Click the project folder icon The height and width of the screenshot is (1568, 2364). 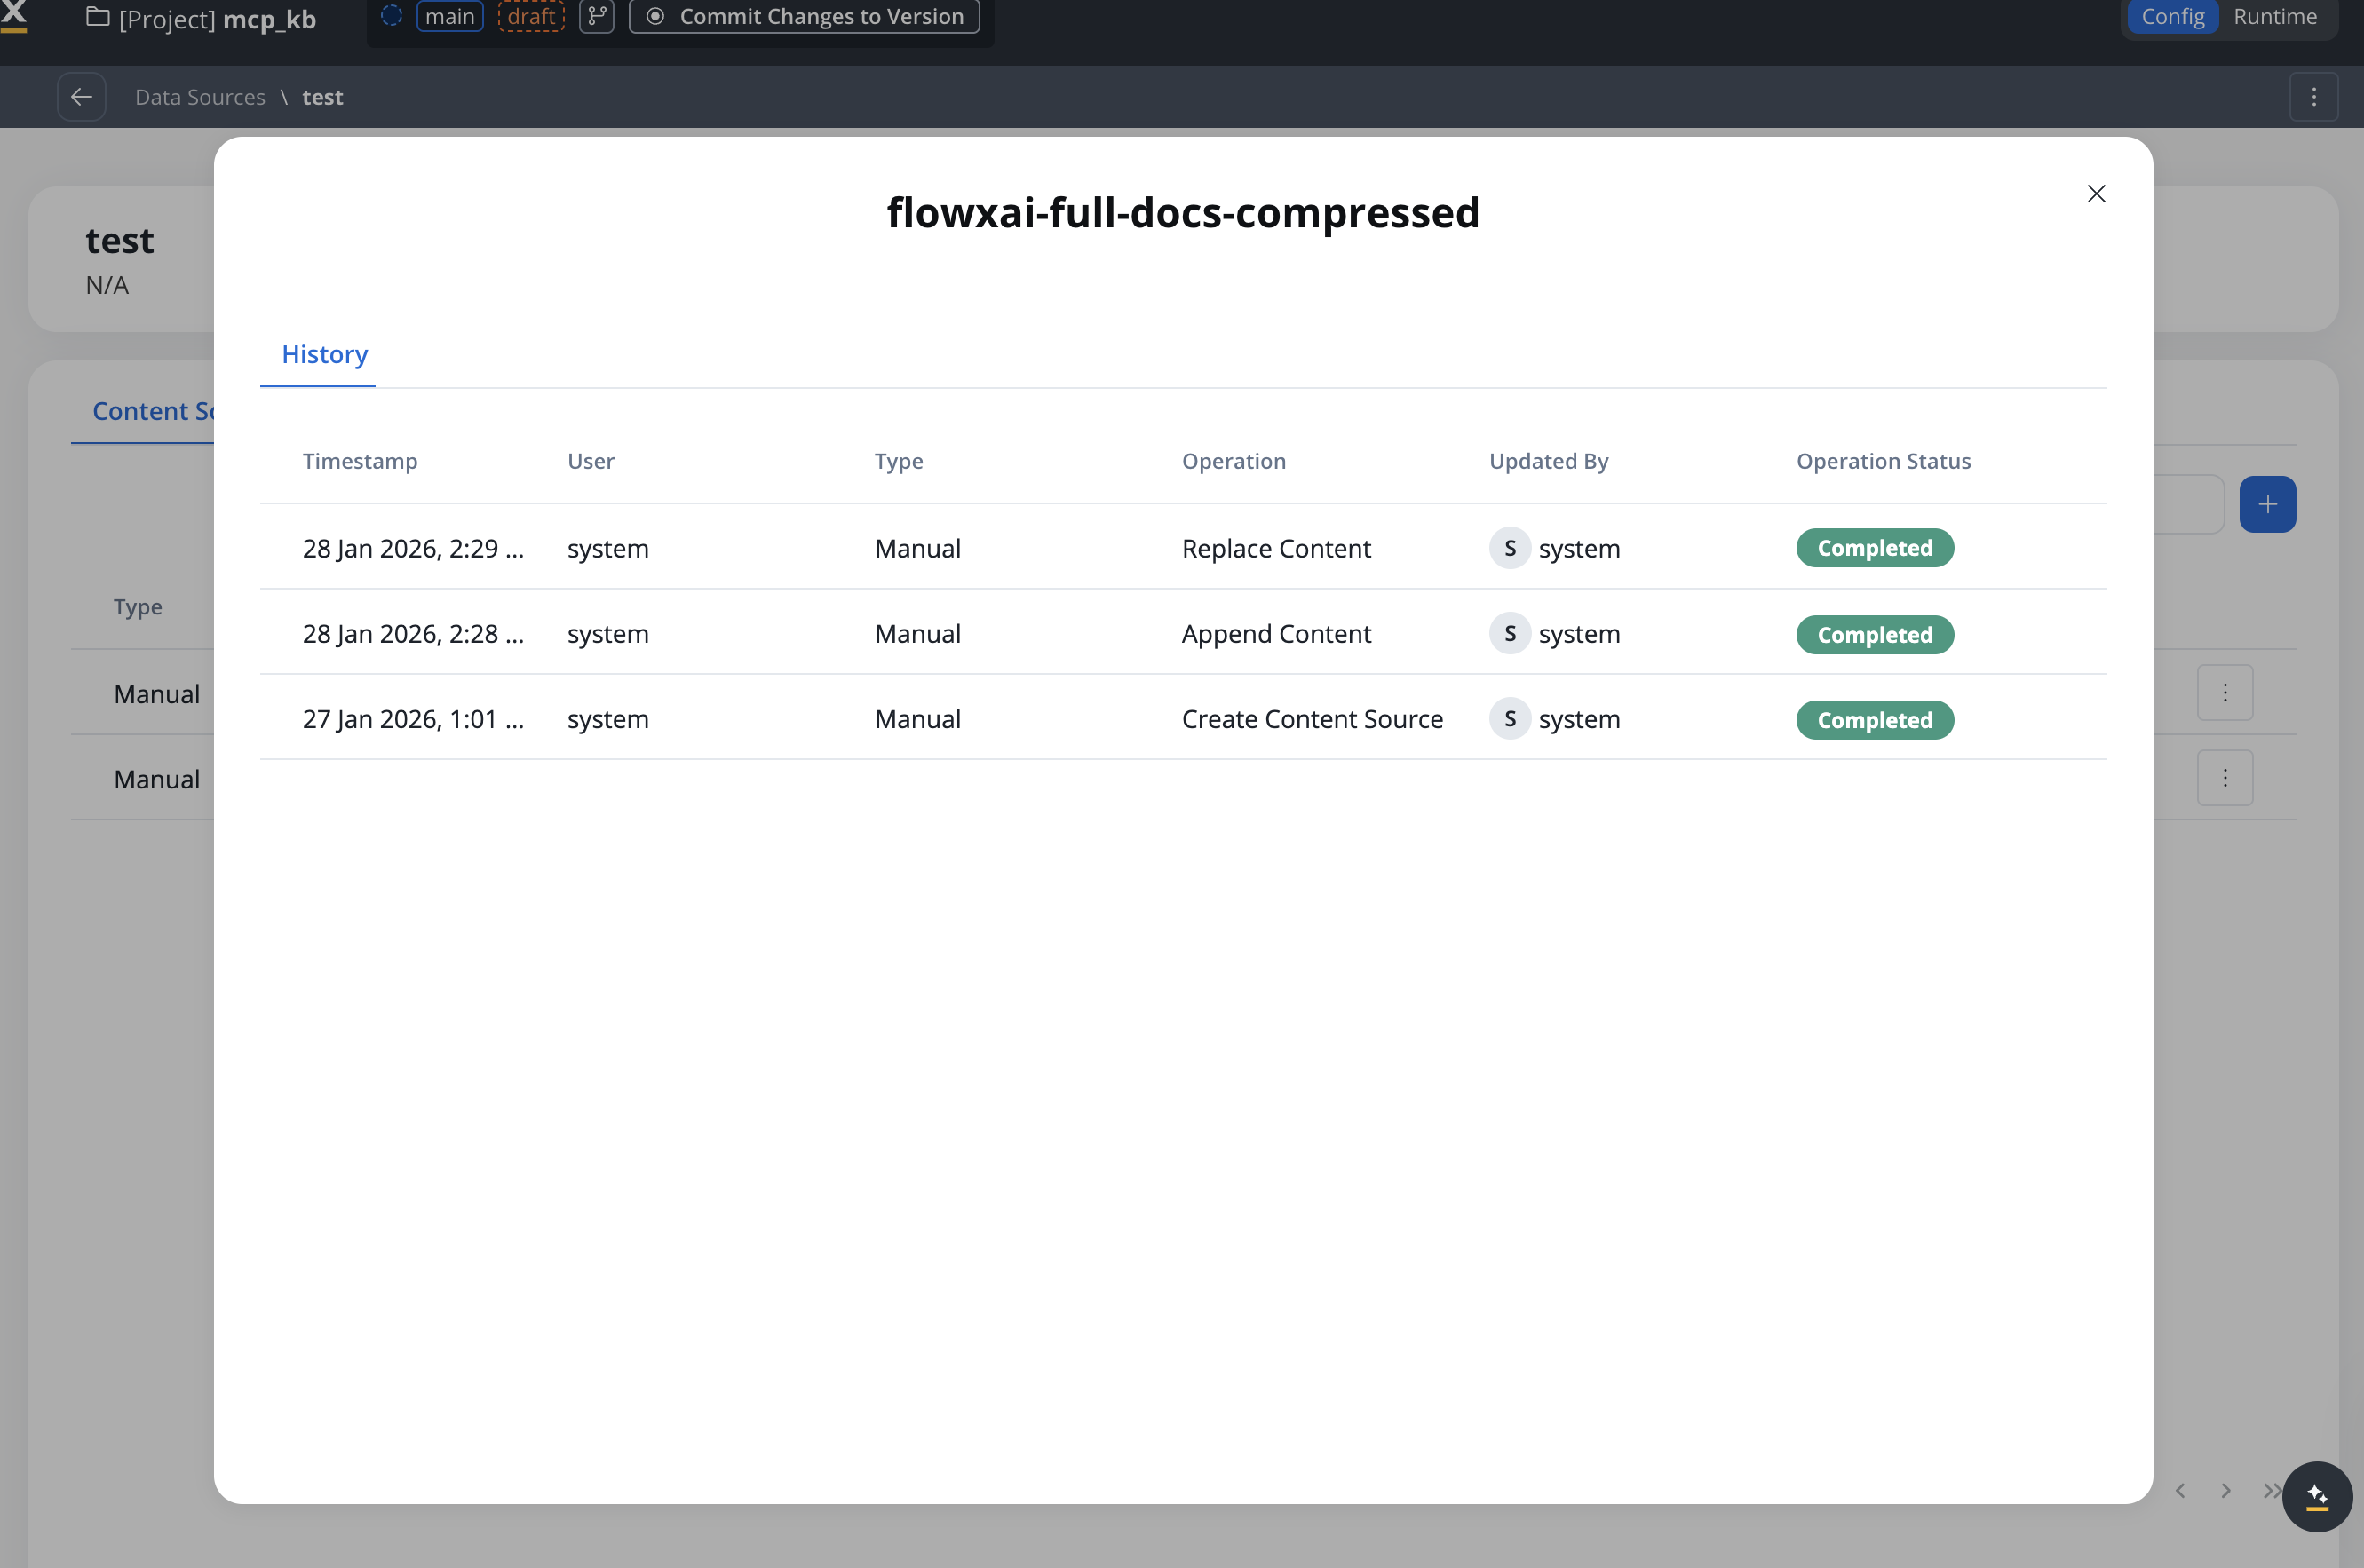pos(98,17)
